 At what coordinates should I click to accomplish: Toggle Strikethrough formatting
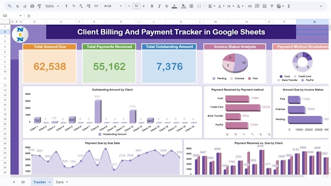166,6
